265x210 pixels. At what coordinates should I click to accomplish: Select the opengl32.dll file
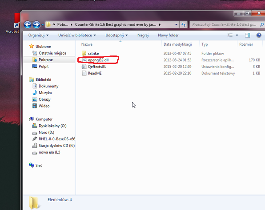(x=98, y=60)
